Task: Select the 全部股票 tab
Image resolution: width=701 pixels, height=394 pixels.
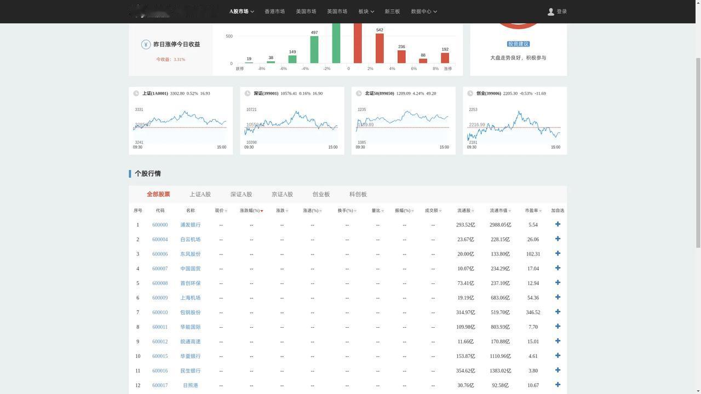Action: point(158,194)
